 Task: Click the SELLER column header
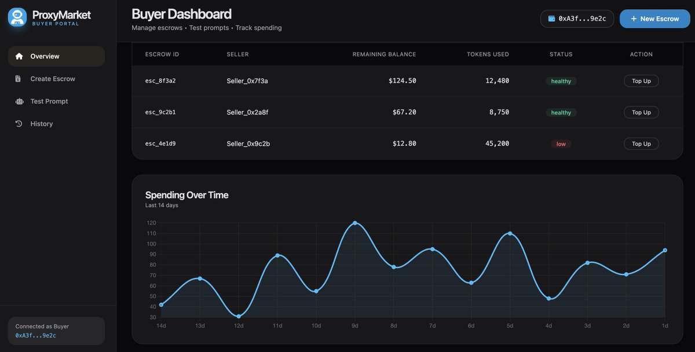(237, 54)
